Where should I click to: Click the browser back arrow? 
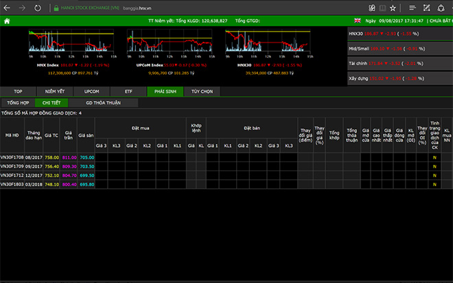coord(8,7)
